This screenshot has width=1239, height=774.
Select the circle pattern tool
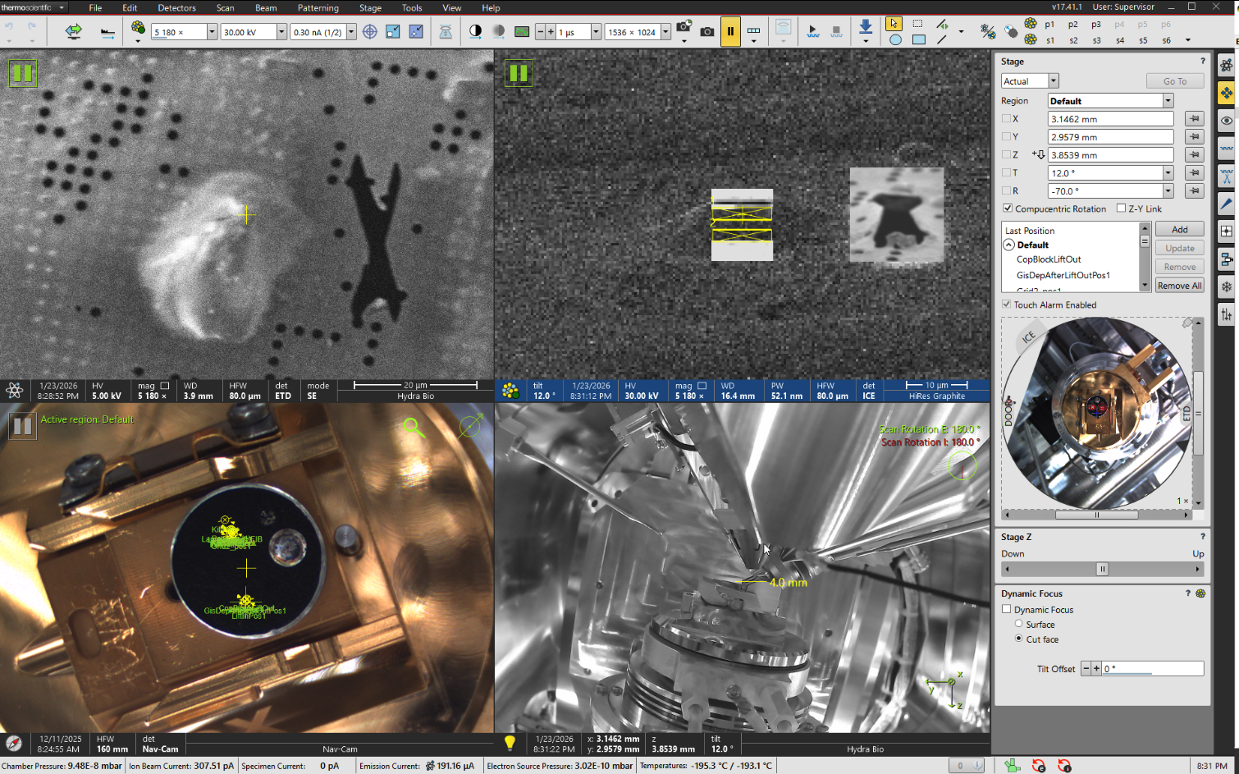(895, 39)
